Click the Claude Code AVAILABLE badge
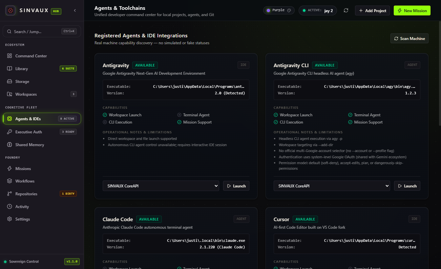 coord(149,219)
